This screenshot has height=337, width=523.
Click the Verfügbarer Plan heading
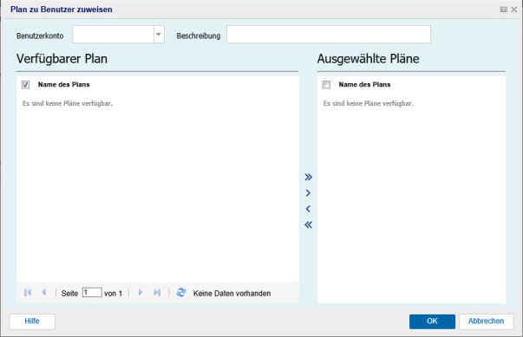click(x=62, y=59)
